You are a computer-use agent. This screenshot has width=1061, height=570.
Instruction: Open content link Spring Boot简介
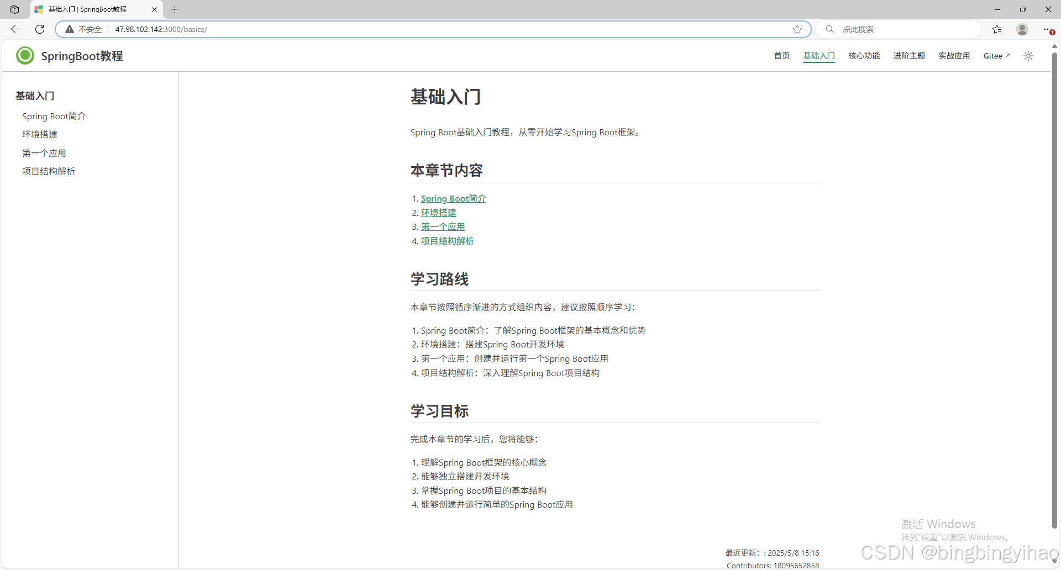453,198
